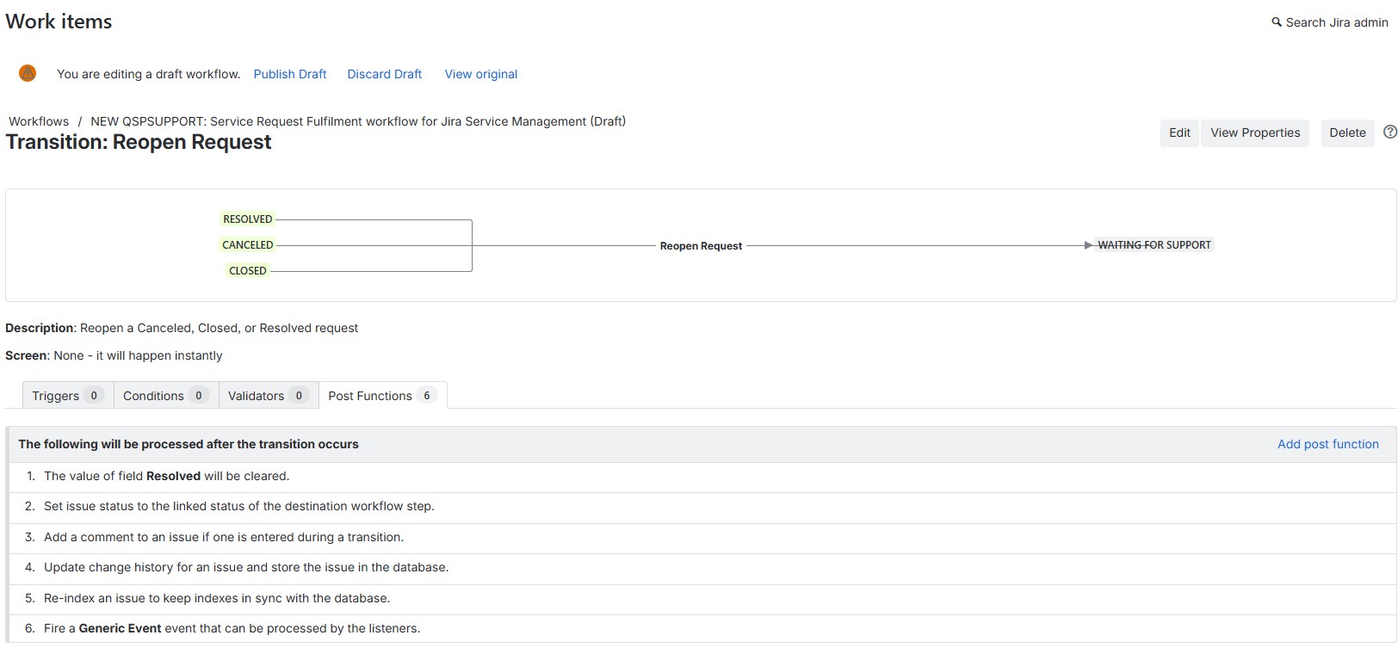The height and width of the screenshot is (660, 1398).
Task: Click the Edit transition button
Action: 1179,133
